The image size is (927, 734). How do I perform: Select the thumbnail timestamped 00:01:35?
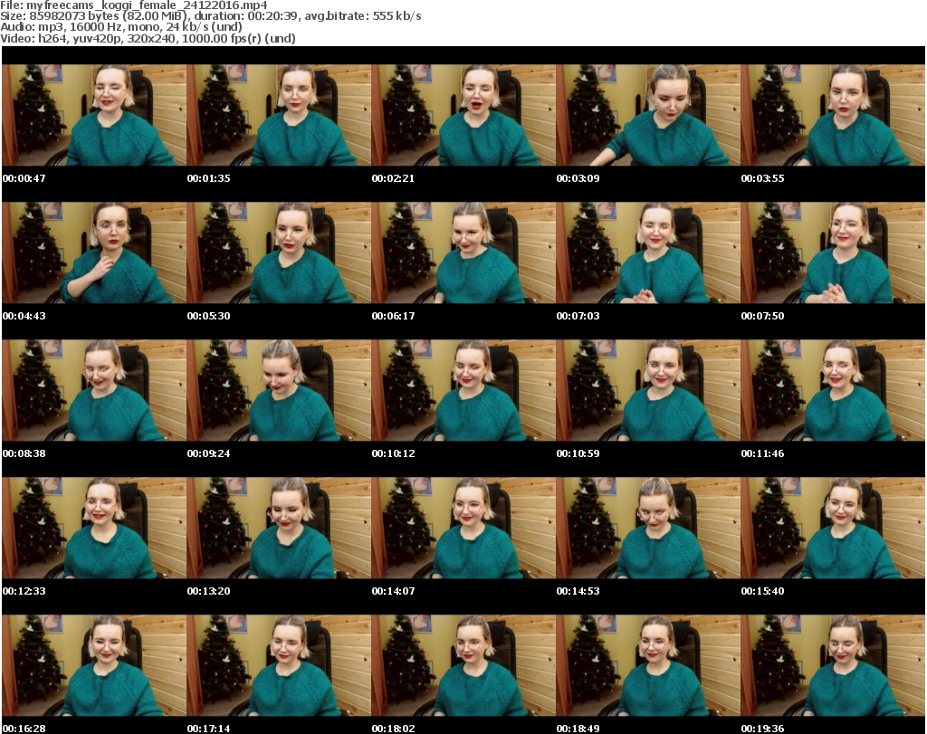point(279,115)
